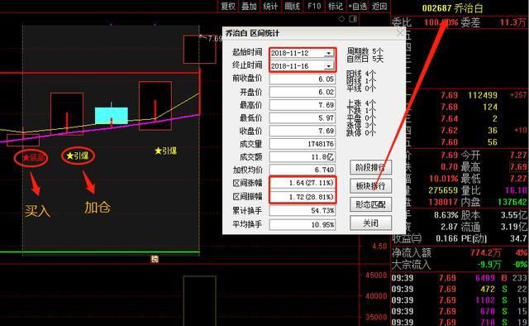The image size is (529, 326).
Task: Click the 量比 value 16.10
Action: coord(516,190)
